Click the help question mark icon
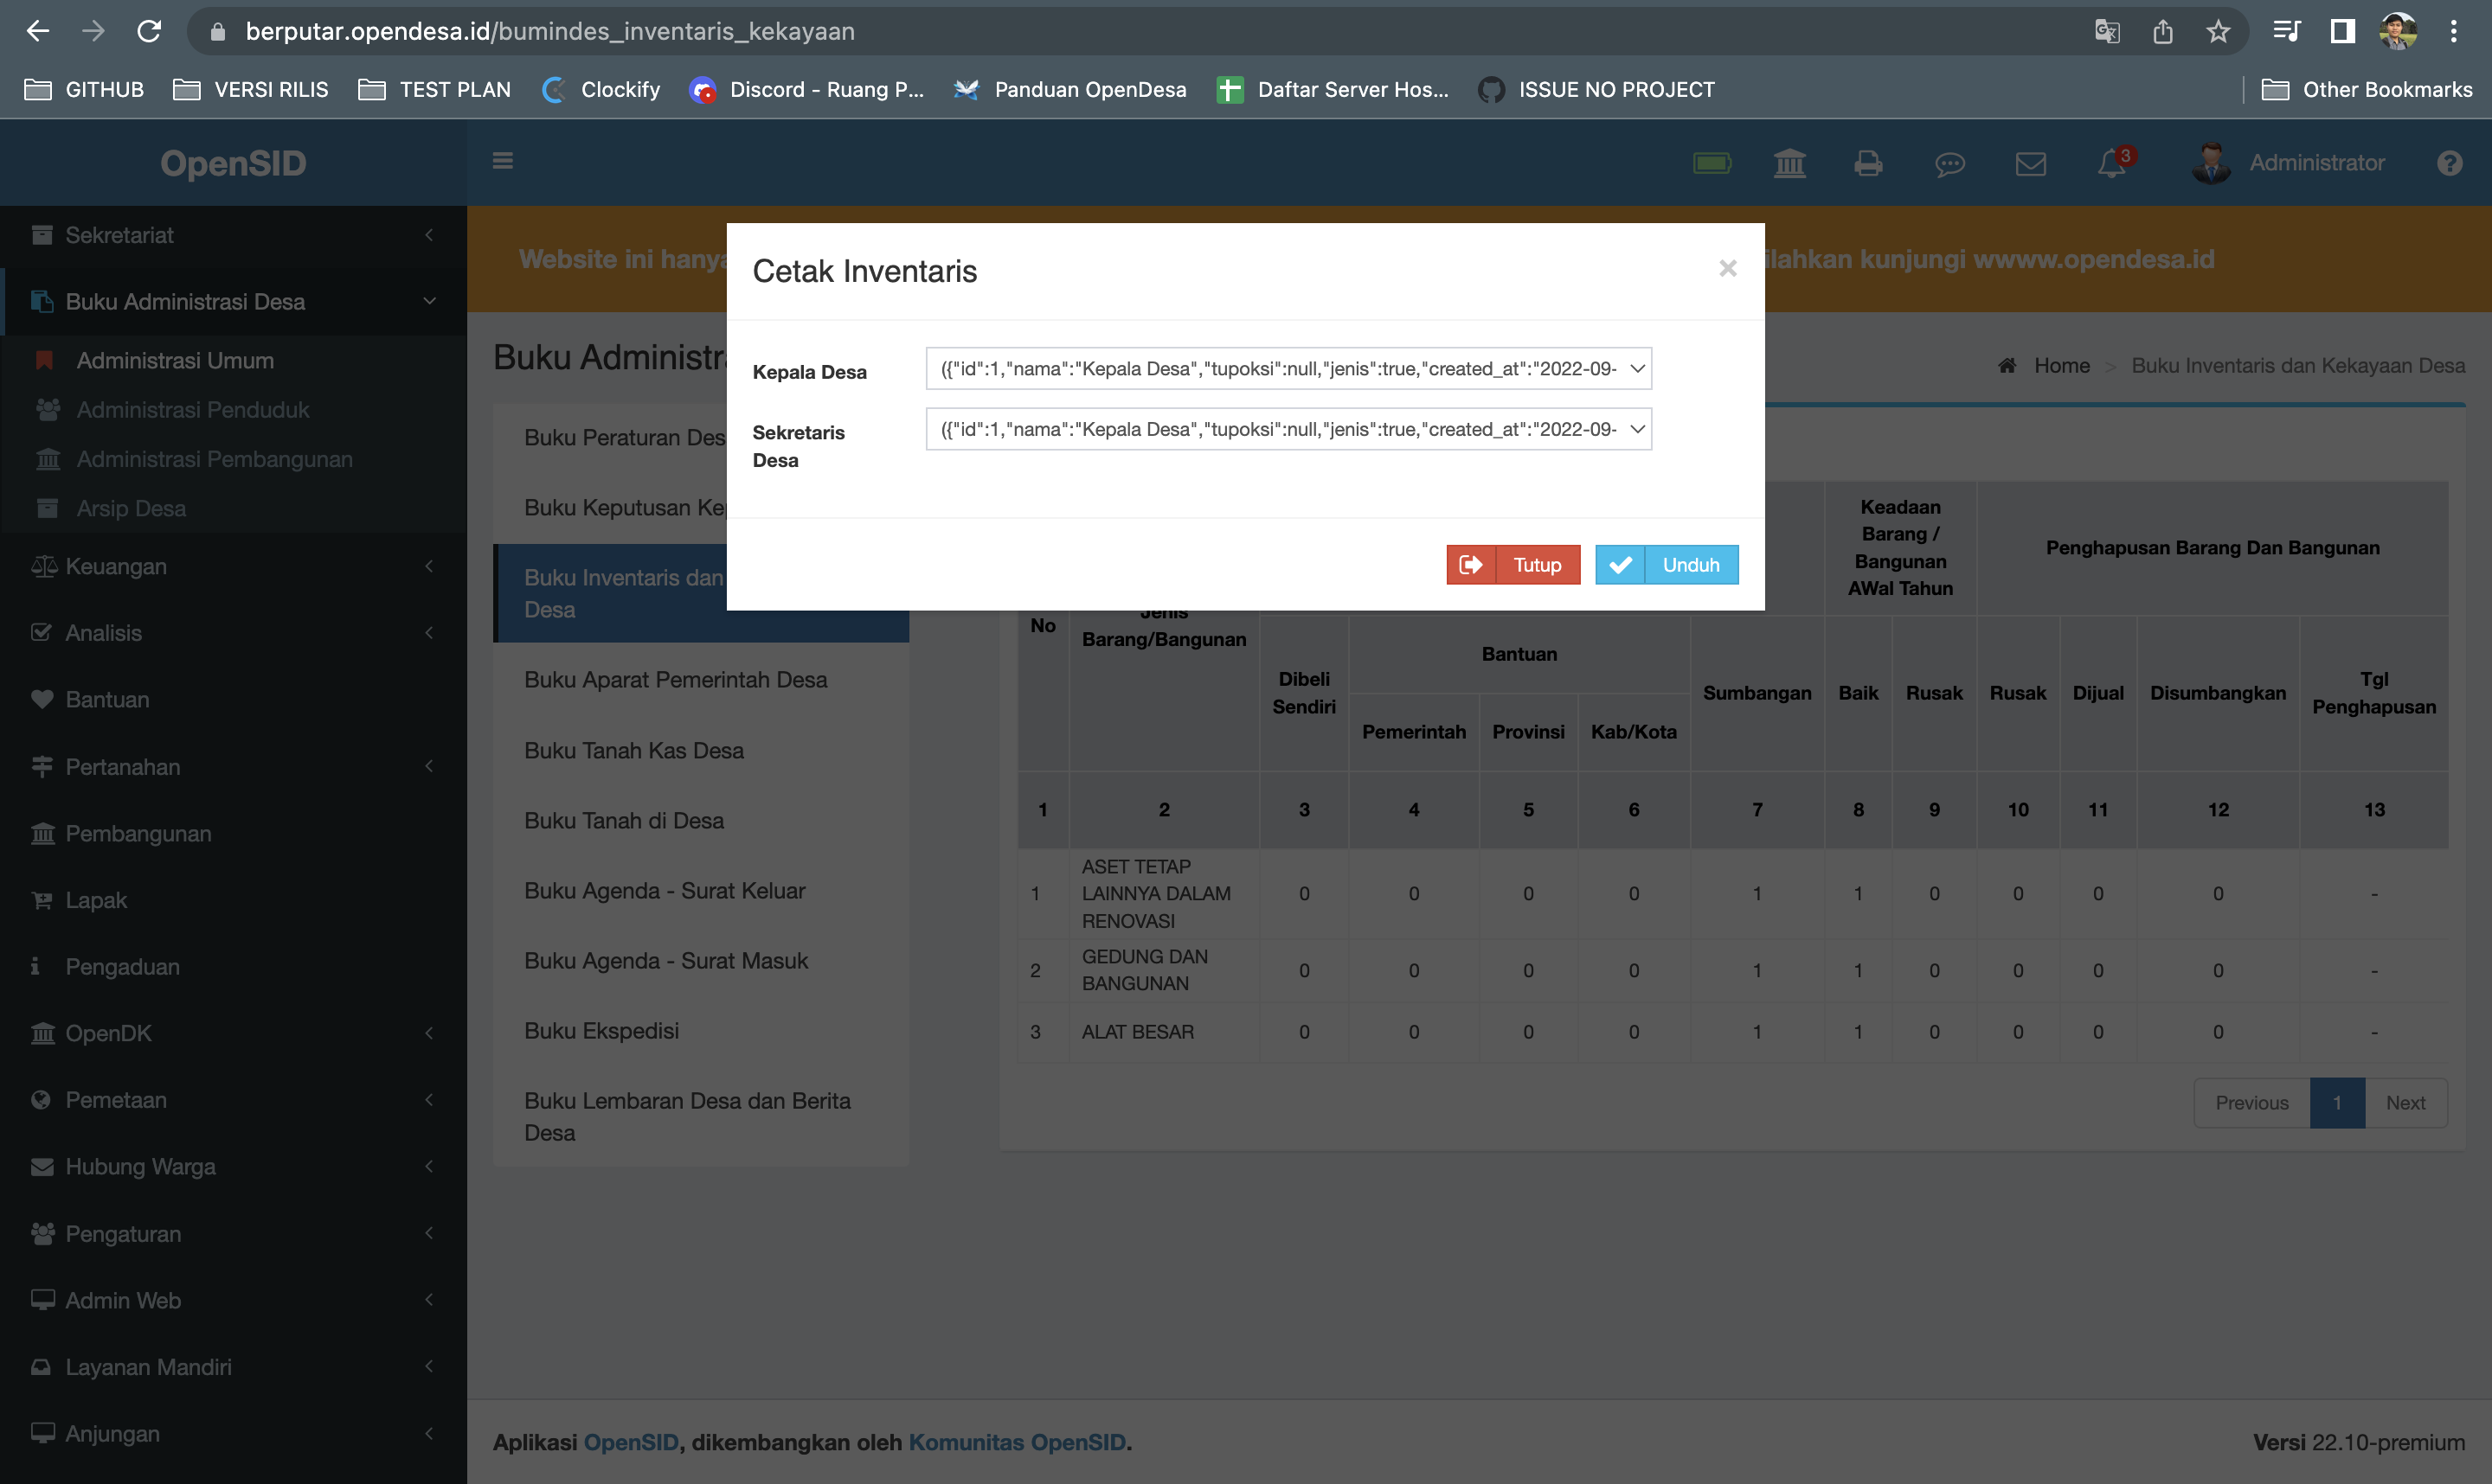Screen dimensions: 2492x1484 [2449, 163]
